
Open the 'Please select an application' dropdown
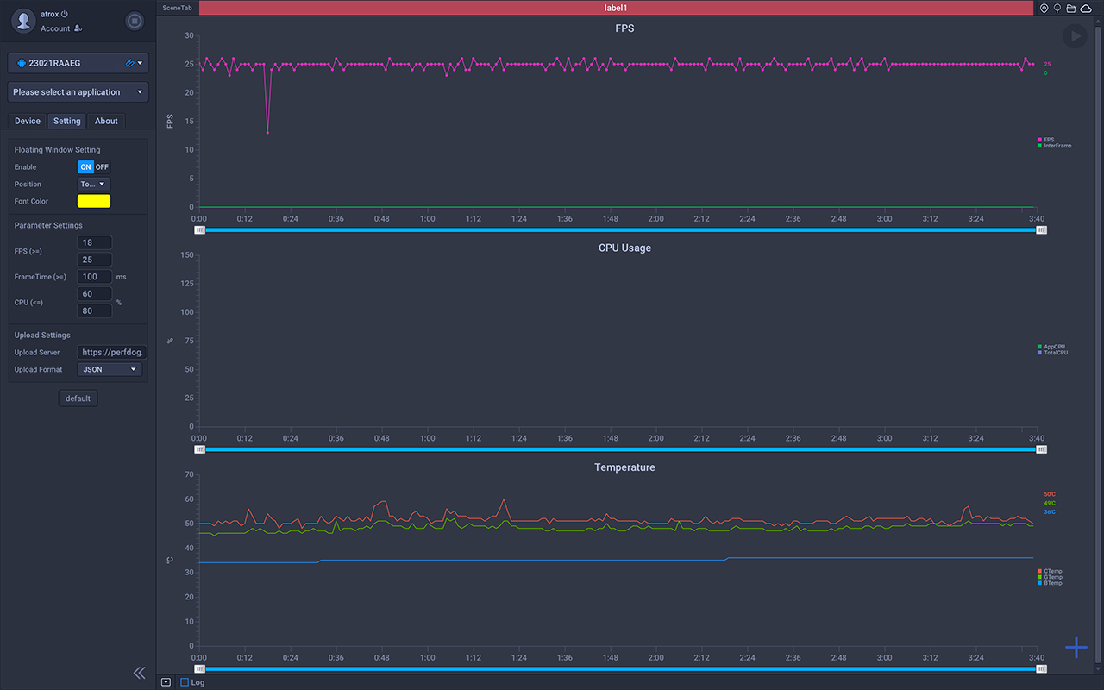click(78, 92)
